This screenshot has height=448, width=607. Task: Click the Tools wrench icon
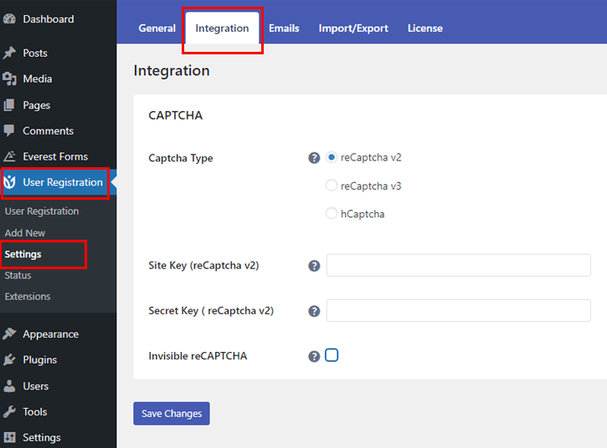pos(10,412)
